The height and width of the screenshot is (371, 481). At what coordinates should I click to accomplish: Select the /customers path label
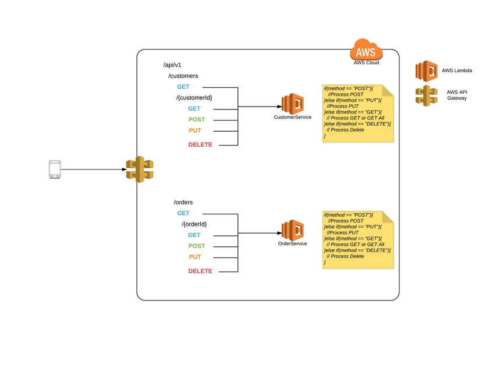click(183, 76)
